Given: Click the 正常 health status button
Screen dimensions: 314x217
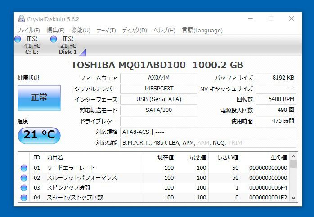Looking at the screenshot, I should point(39,97).
